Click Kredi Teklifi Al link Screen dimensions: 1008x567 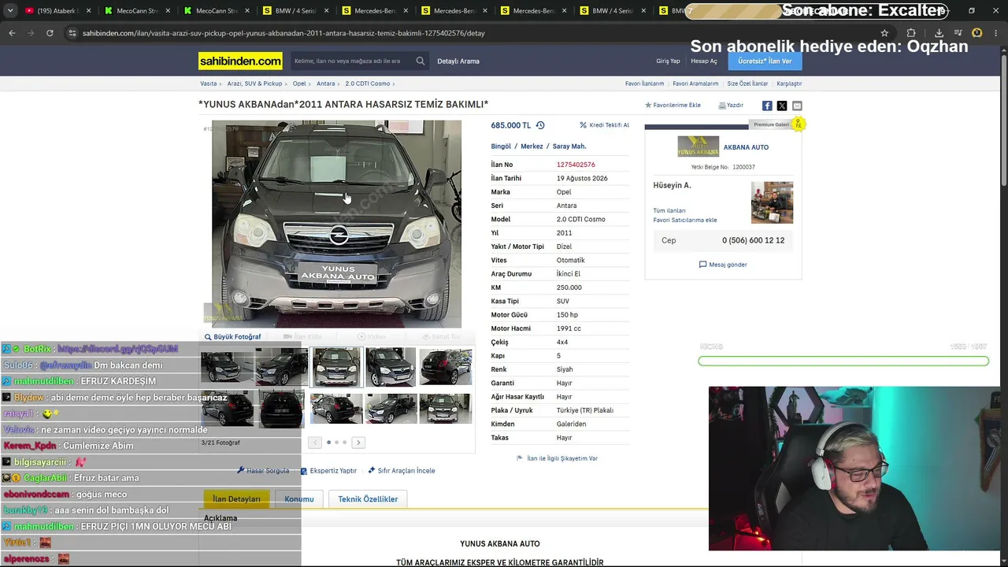click(605, 125)
